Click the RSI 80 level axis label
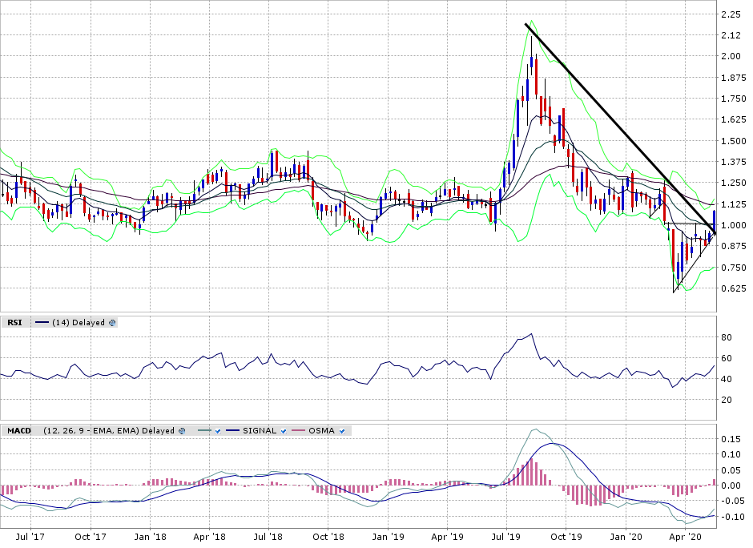The width and height of the screenshot is (753, 548). [x=727, y=337]
